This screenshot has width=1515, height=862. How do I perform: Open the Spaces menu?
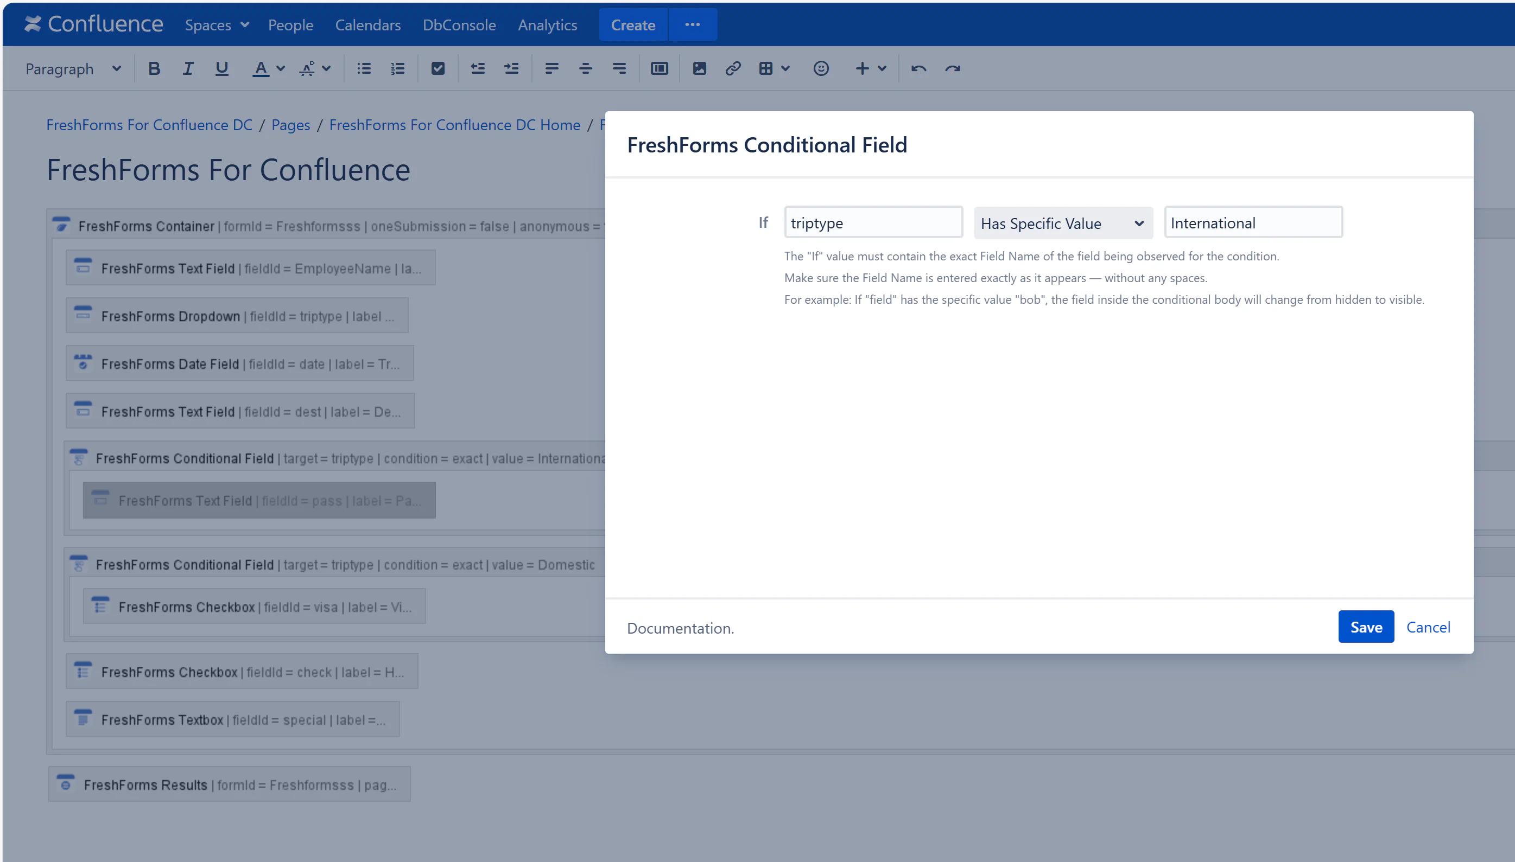216,25
